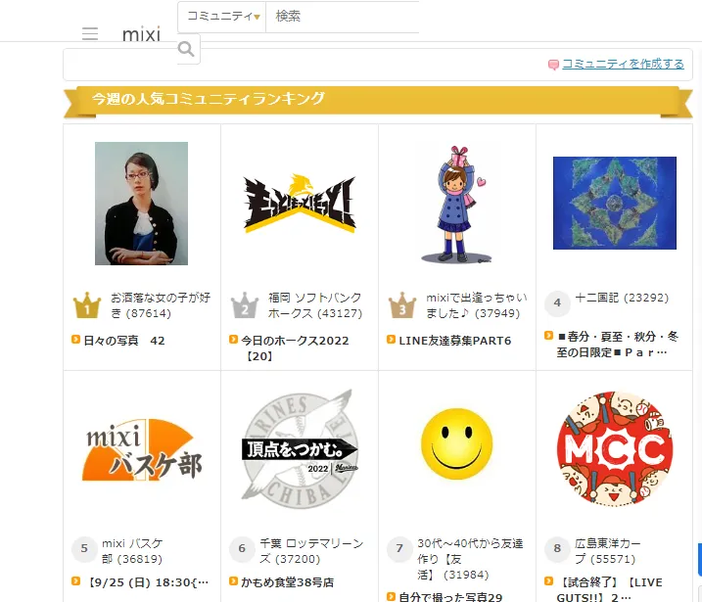Click the pink speech bubble icon

tap(553, 65)
